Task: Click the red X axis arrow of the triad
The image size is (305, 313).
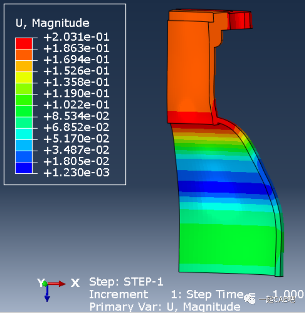Action: point(58,284)
